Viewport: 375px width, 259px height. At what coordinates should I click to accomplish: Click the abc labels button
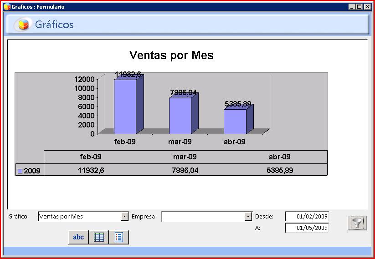[78, 237]
